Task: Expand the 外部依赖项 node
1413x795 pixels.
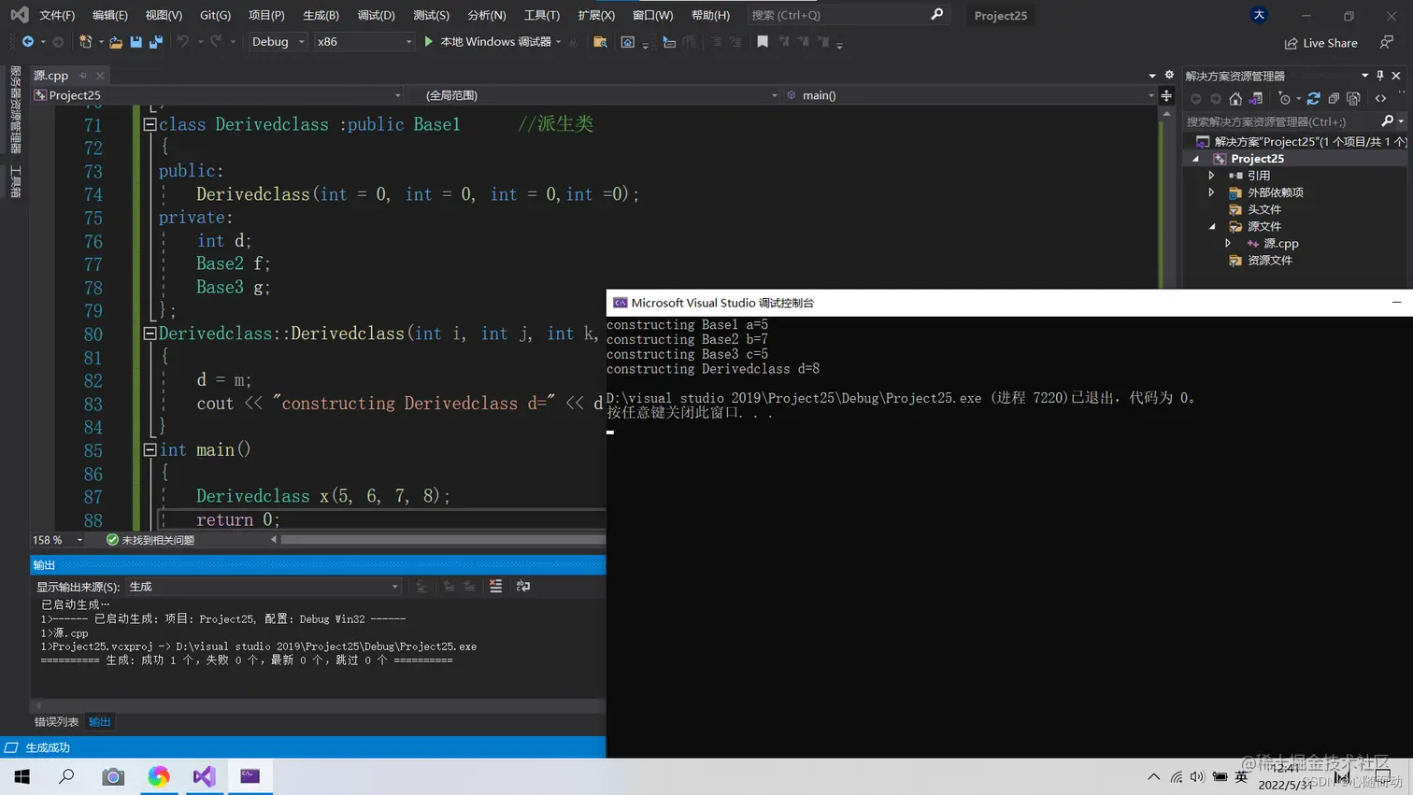Action: click(1212, 192)
